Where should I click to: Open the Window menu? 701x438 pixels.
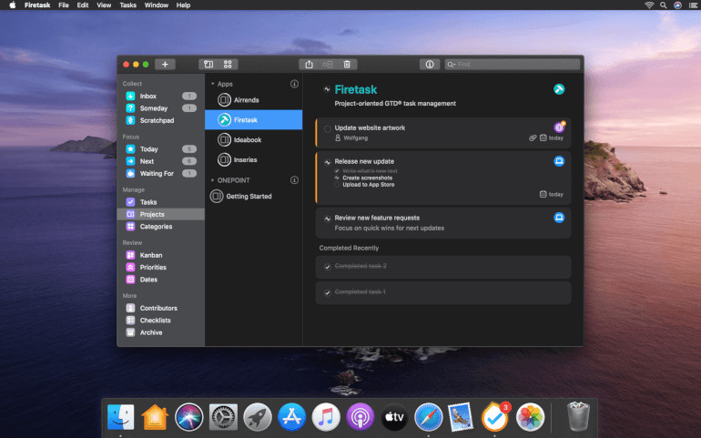coord(156,5)
